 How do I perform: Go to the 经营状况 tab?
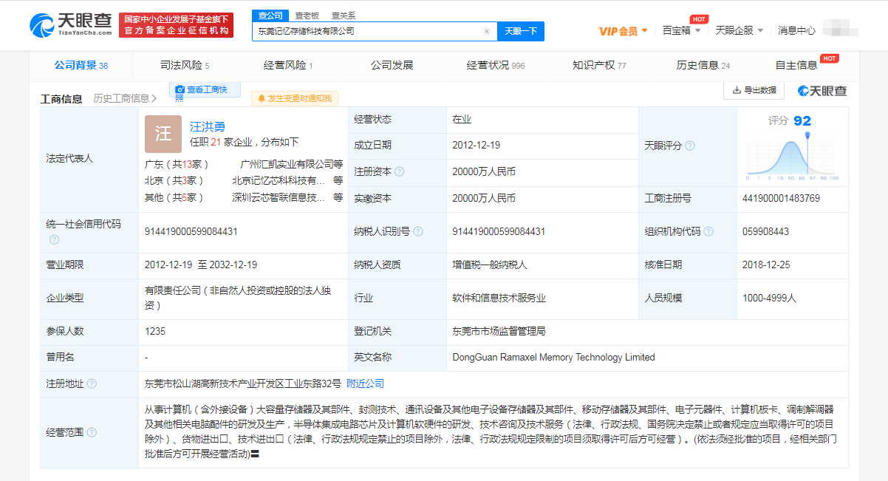pyautogui.click(x=496, y=65)
